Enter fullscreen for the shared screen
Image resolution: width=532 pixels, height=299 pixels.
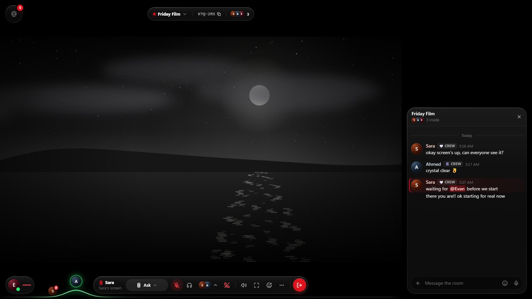[x=256, y=285]
